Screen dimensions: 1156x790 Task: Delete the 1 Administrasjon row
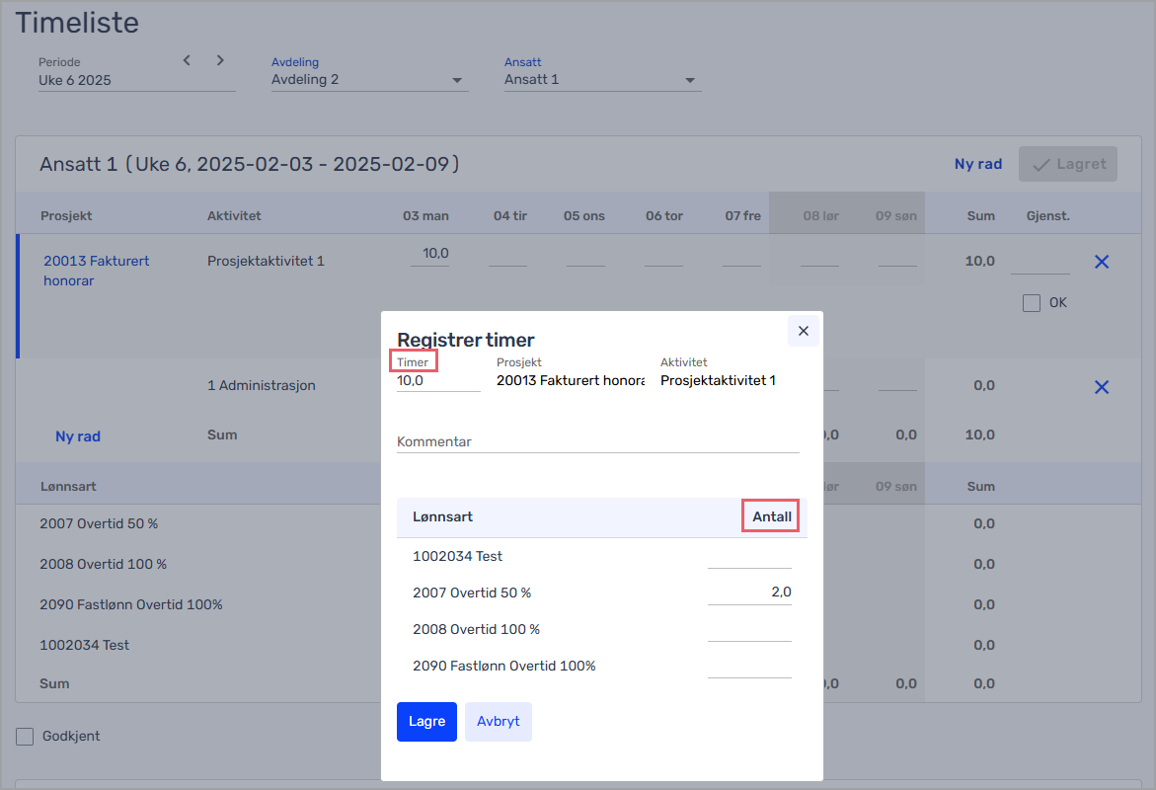point(1102,387)
